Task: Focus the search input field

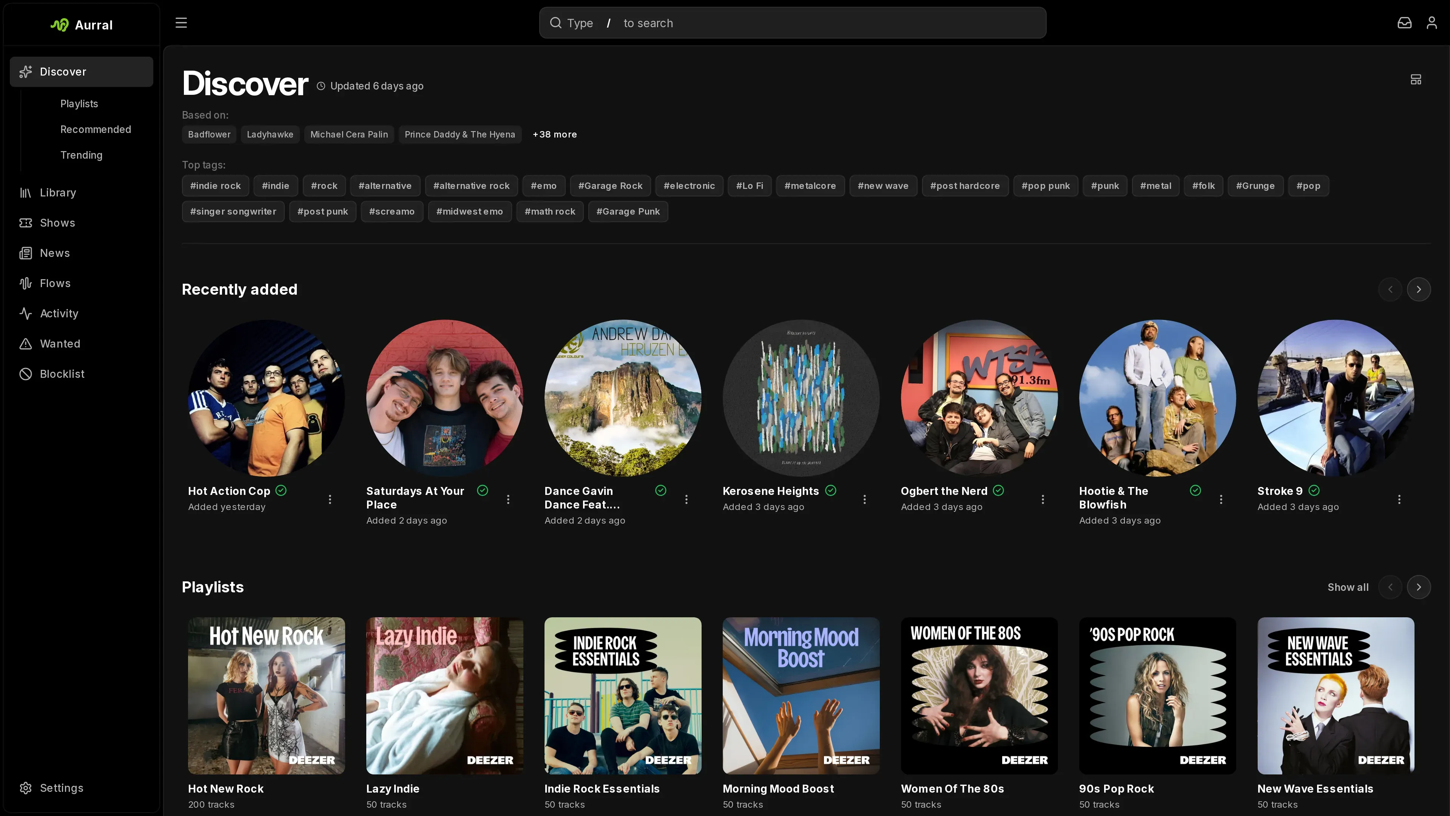Action: click(793, 23)
